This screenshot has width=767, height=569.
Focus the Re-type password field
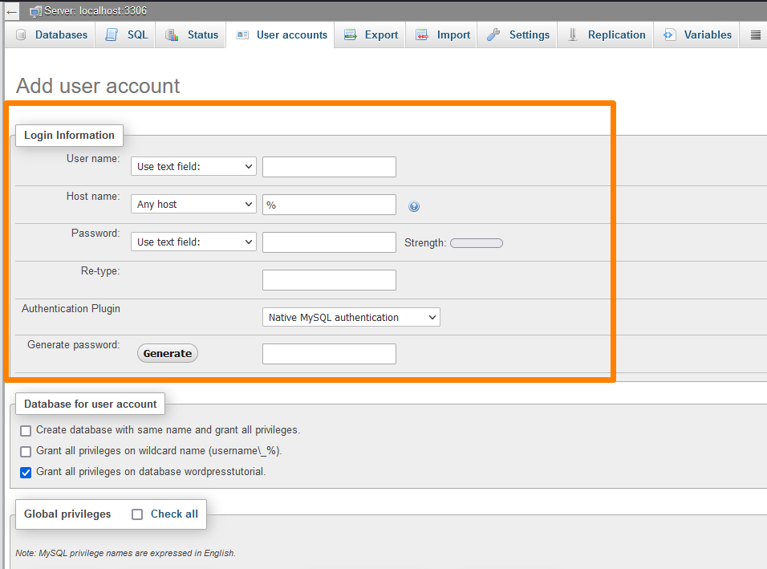tap(329, 280)
